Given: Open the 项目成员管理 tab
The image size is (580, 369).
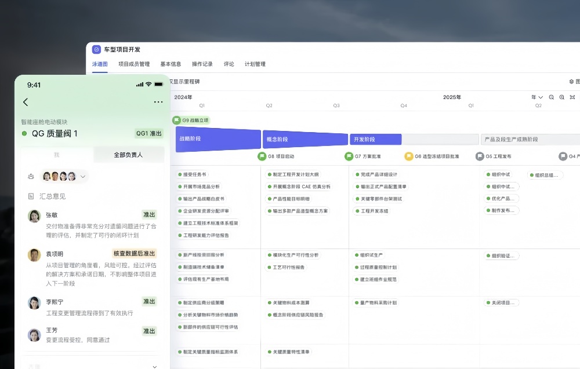Looking at the screenshot, I should coord(134,64).
